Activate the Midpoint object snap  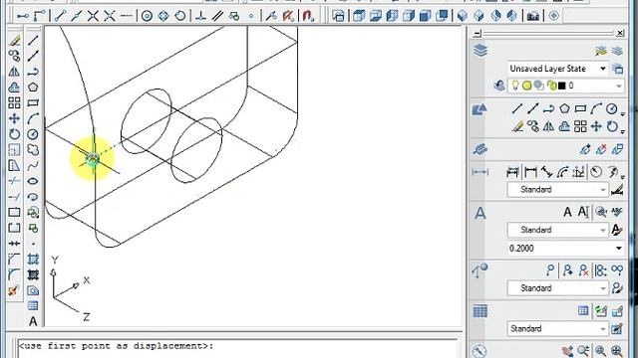tap(77, 16)
